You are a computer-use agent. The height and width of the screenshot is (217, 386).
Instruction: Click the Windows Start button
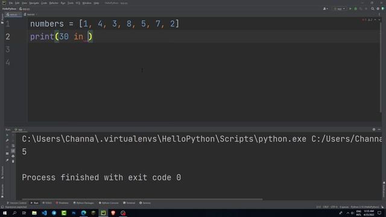[5, 213]
